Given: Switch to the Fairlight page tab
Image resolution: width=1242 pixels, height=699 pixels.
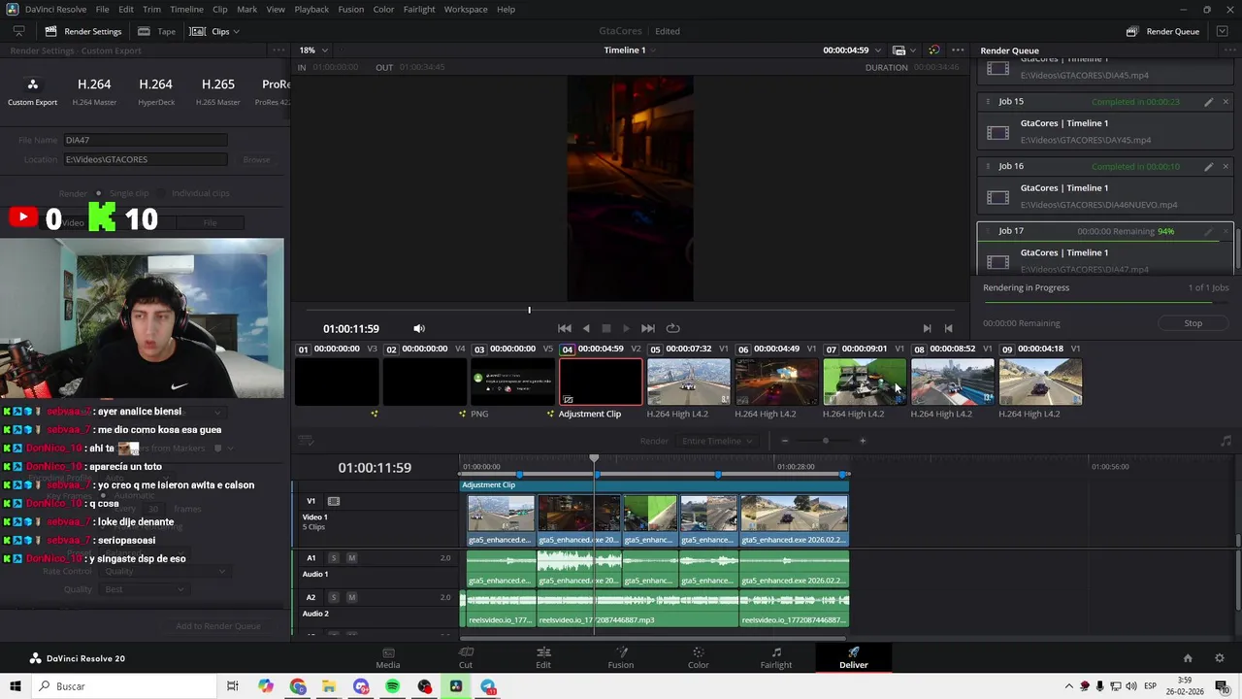Looking at the screenshot, I should [776, 657].
